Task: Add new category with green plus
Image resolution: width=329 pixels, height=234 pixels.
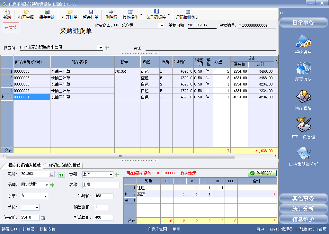Action: coord(117,175)
